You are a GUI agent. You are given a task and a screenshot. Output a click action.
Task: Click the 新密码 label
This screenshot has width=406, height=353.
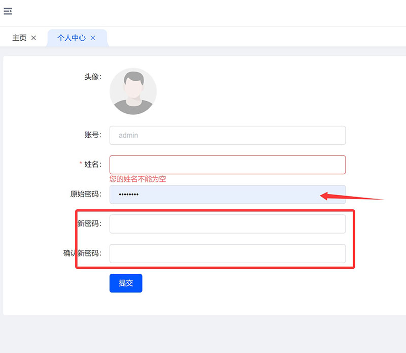click(x=89, y=224)
